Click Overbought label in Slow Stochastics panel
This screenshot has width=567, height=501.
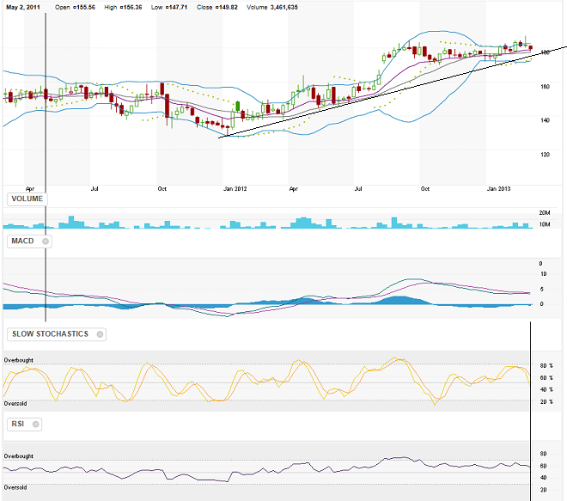pyautogui.click(x=19, y=358)
